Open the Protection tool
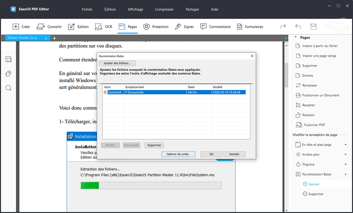The image size is (353, 213). [156, 27]
